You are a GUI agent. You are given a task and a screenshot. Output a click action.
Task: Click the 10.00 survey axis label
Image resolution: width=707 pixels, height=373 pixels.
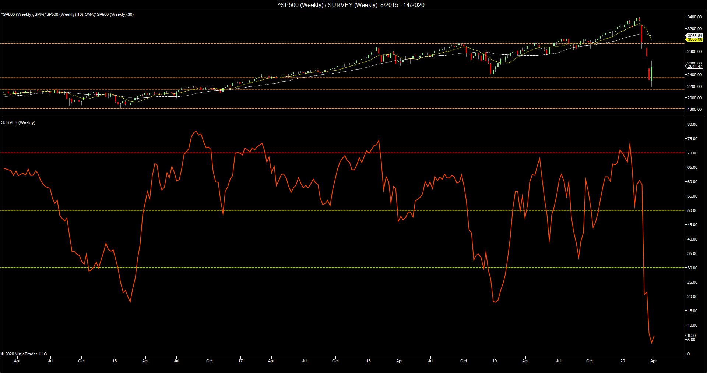[x=692, y=325]
